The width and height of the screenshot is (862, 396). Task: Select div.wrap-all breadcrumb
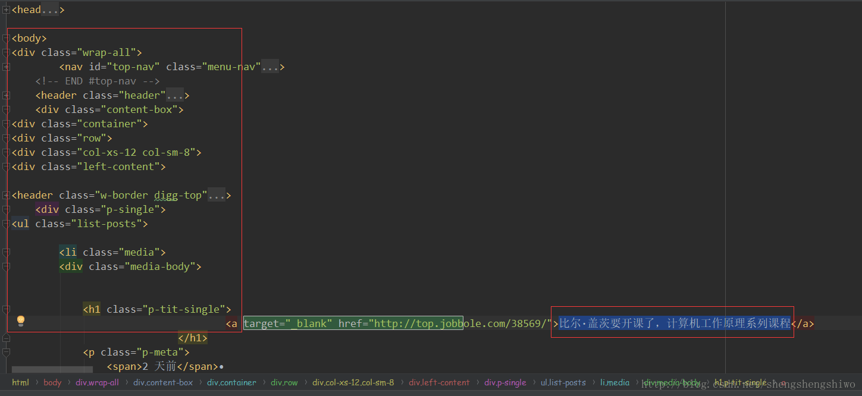pyautogui.click(x=97, y=382)
